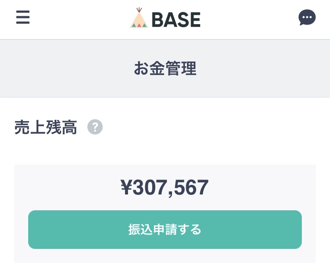The height and width of the screenshot is (270, 330).
Task: Tap the three dots inside the chat bubble
Action: point(307,17)
